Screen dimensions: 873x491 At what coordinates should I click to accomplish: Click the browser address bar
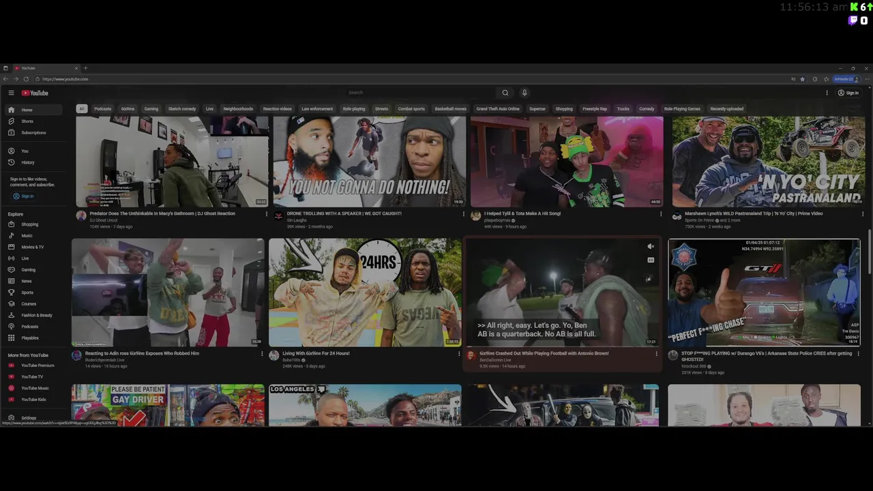click(x=409, y=79)
